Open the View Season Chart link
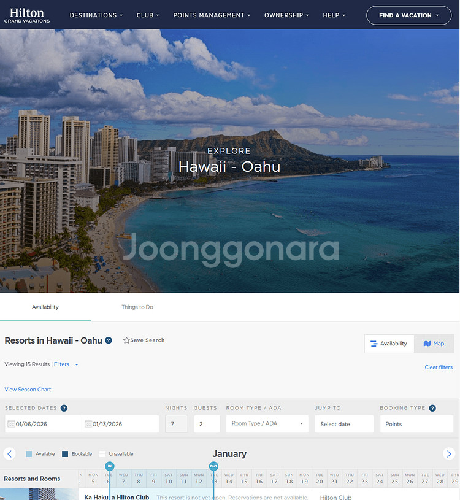This screenshot has height=500, width=460. pyautogui.click(x=28, y=390)
